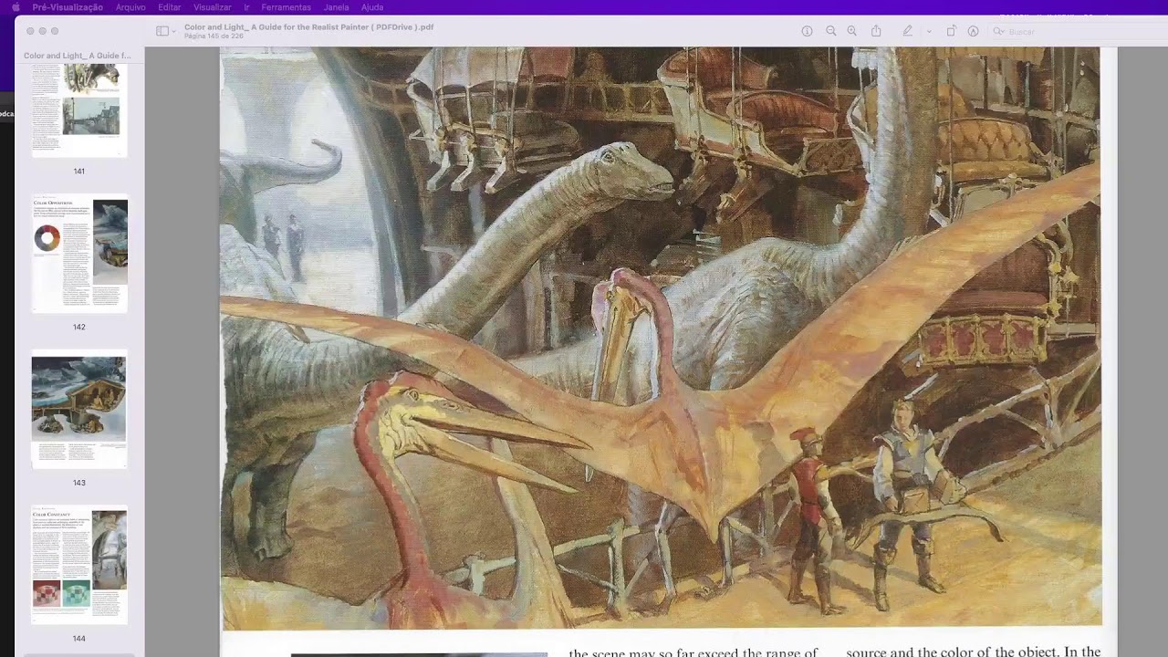
Task: Open the Editar menu
Action: click(169, 7)
